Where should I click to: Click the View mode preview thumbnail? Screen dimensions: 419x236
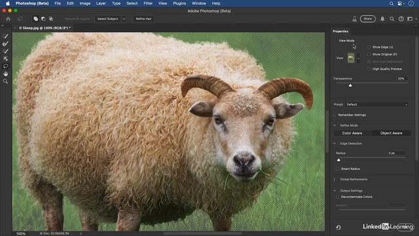click(x=351, y=58)
